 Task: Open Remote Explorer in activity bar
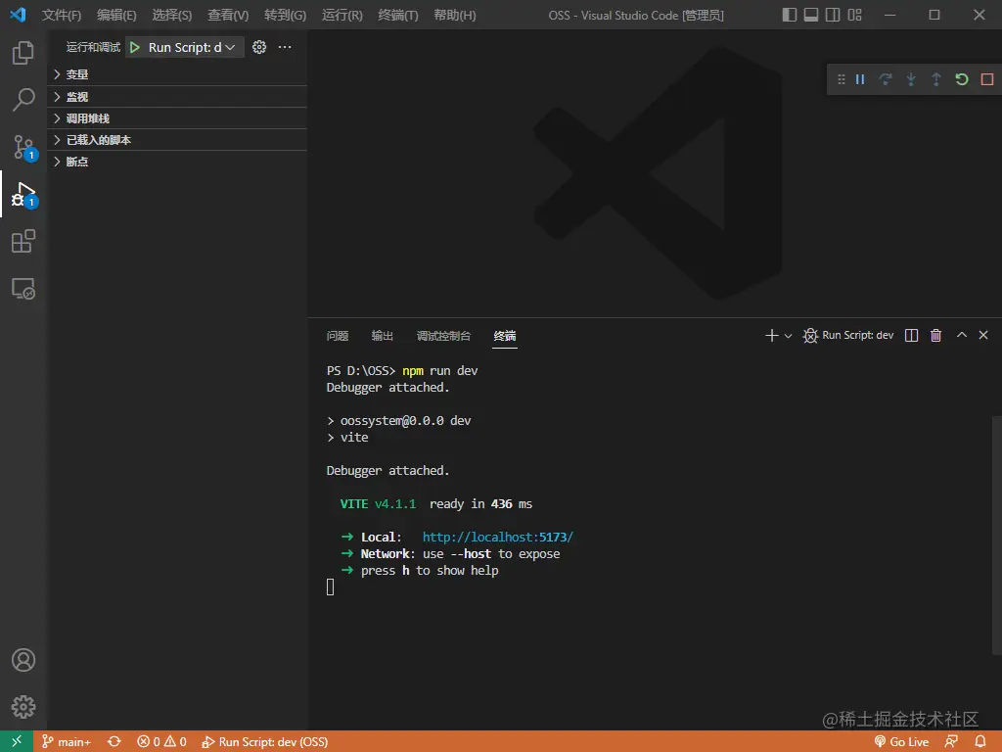coord(23,289)
